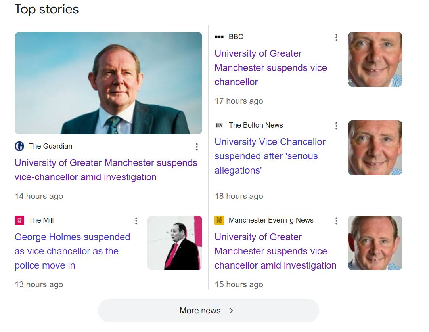Click the BBC story thumbnail image

click(x=375, y=59)
